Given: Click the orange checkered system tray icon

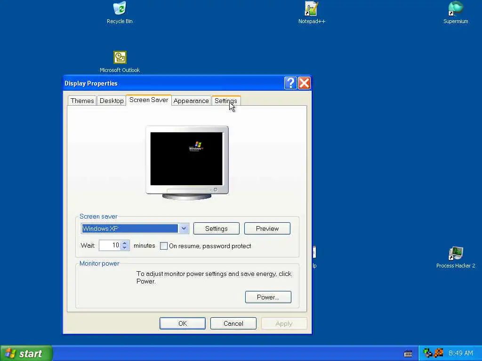Looking at the screenshot, I should 438,353.
